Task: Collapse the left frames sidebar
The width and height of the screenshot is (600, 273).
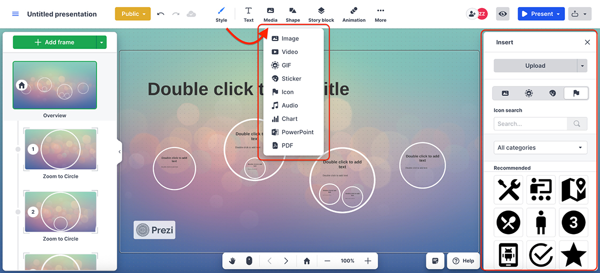Action: (119, 151)
